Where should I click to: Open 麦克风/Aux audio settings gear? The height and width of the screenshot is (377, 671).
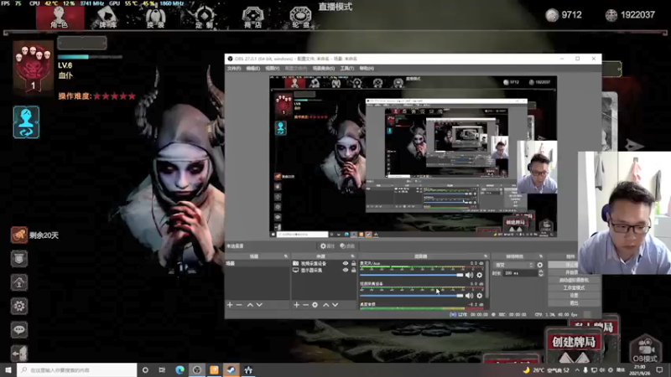coord(479,276)
